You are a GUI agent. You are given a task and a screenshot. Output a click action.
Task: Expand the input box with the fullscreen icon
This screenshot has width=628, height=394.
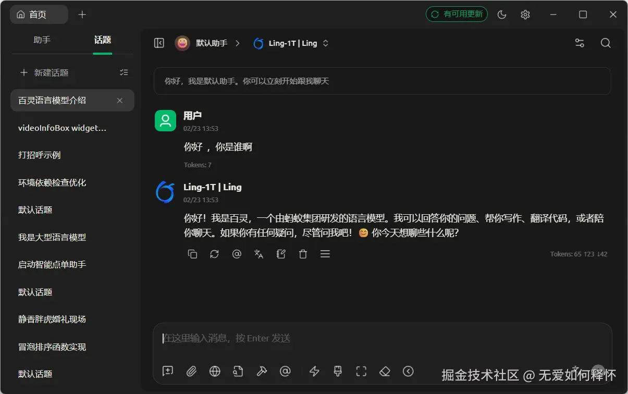361,371
